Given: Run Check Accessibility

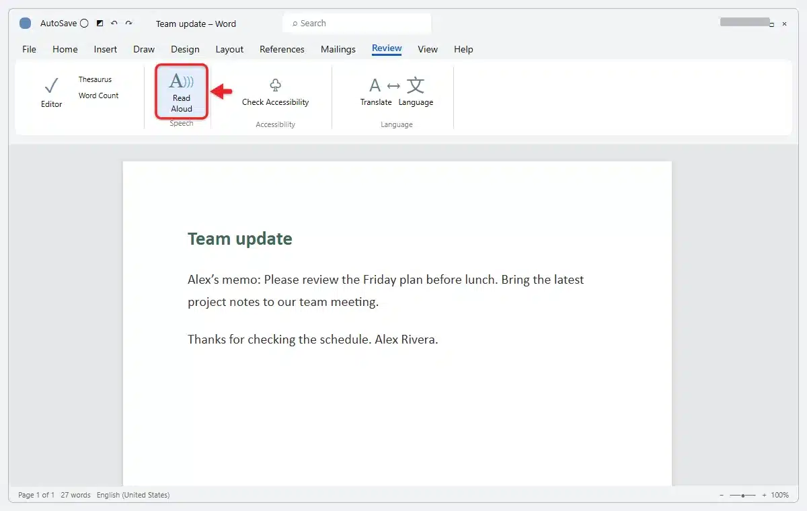Looking at the screenshot, I should 275,93.
